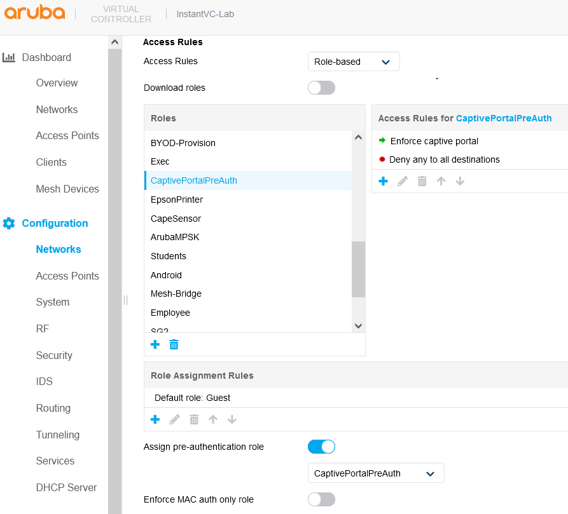Viewport: 568px width, 514px height.
Task: Open the Role-based access rules dropdown
Action: pyautogui.click(x=354, y=62)
